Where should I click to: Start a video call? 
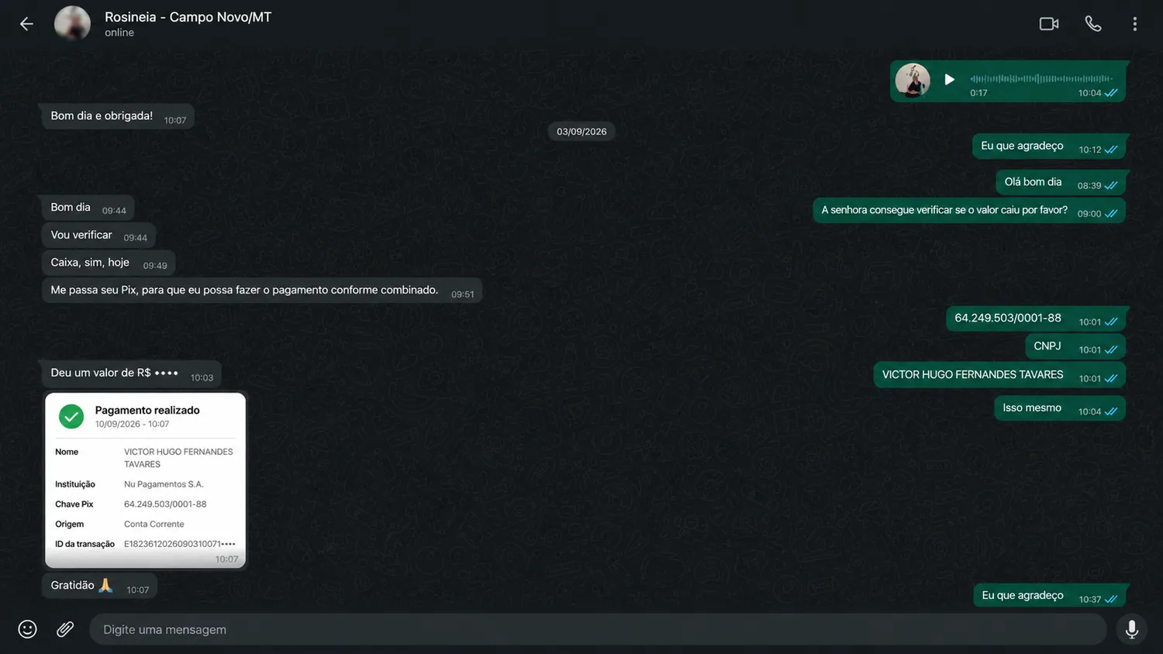point(1049,24)
